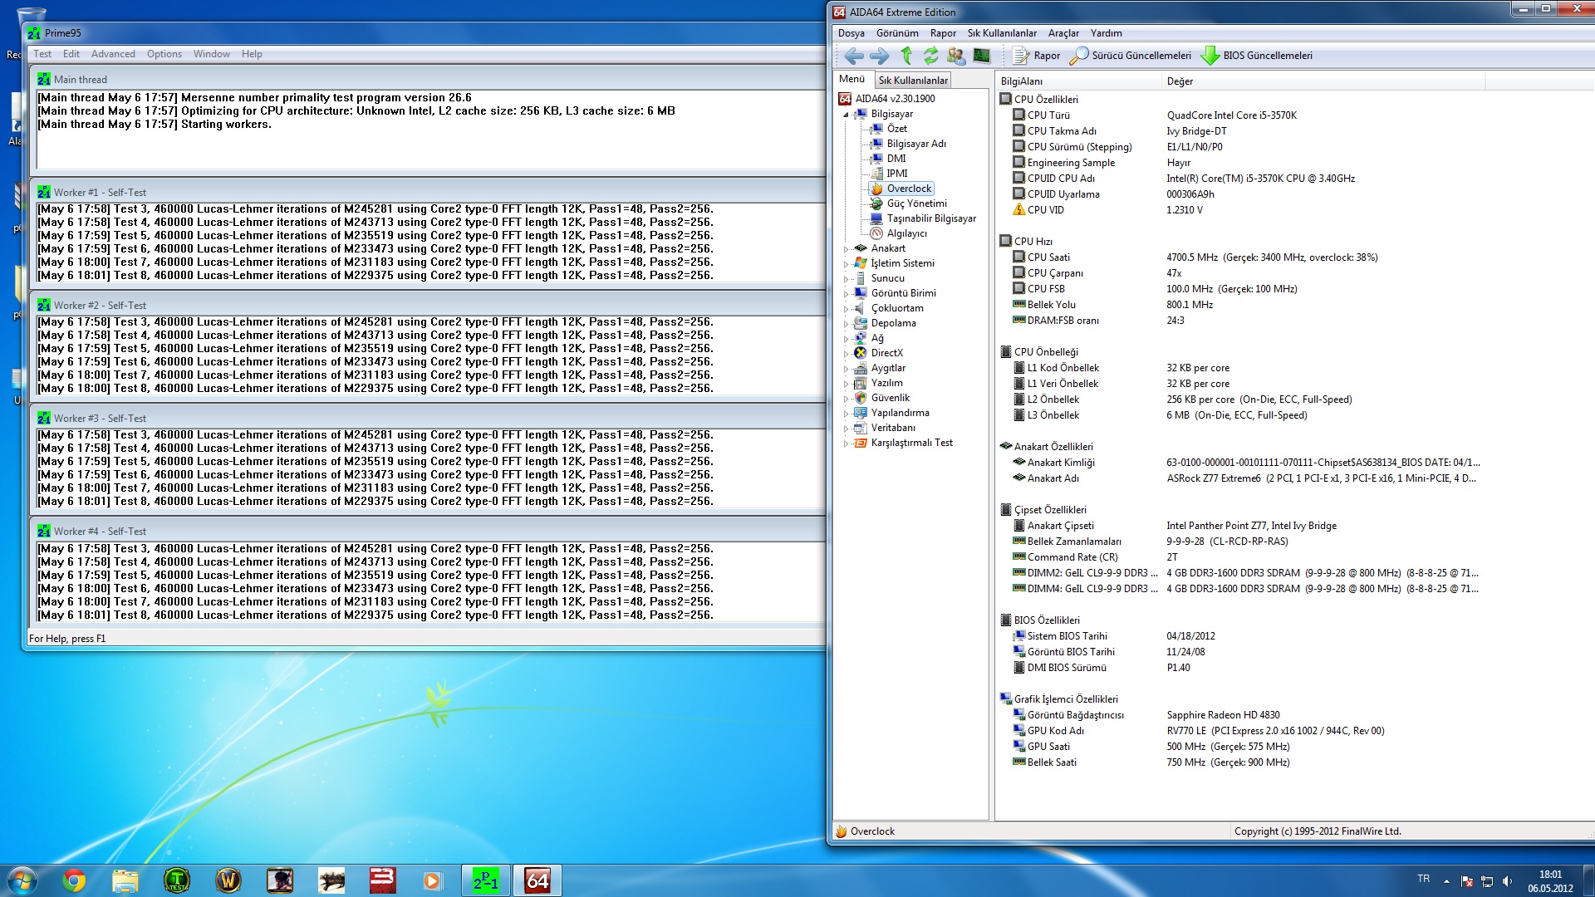Click the monitor diagnostics toolbar icon
The height and width of the screenshot is (897, 1595).
coord(981,56)
